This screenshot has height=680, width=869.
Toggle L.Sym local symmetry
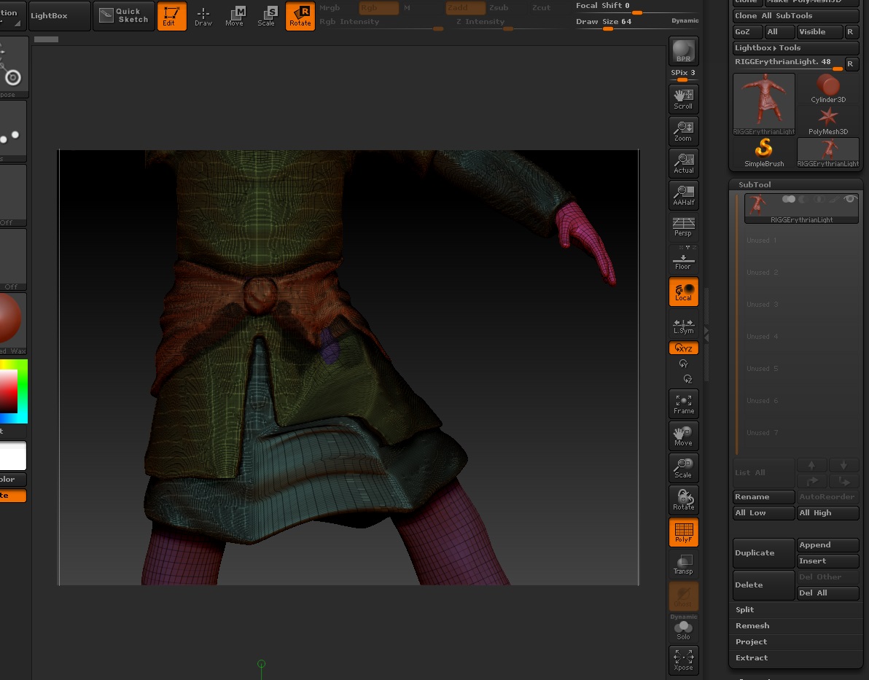point(683,326)
